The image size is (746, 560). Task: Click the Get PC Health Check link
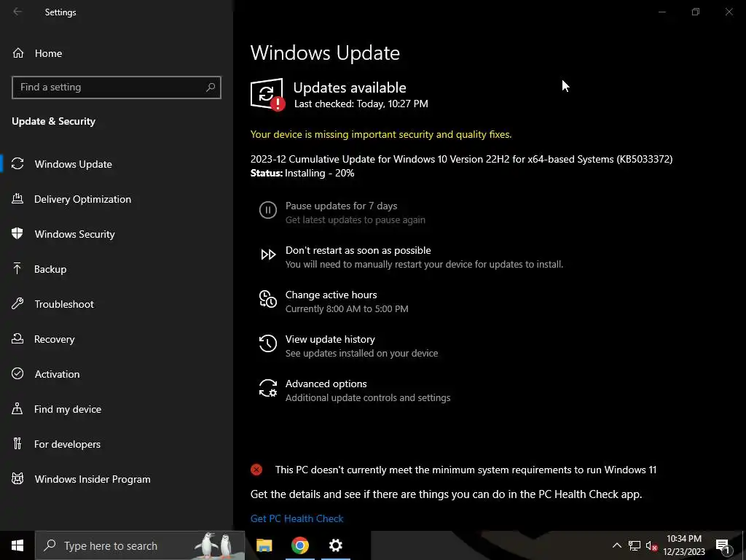point(297,518)
